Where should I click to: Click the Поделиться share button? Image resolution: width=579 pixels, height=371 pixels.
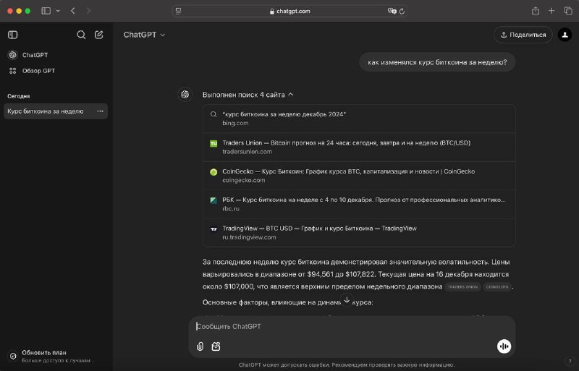[x=523, y=35]
